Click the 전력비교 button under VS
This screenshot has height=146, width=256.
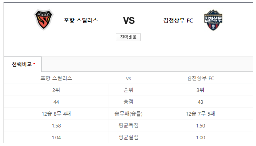[x=128, y=37]
